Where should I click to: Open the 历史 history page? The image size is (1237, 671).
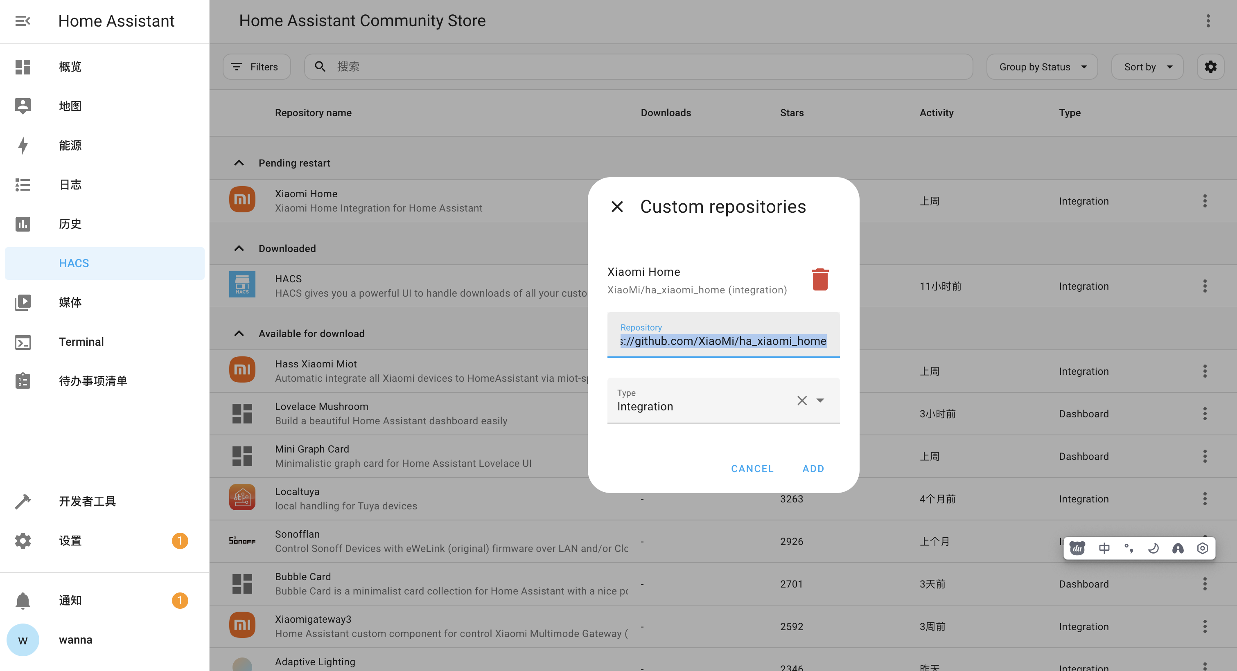(x=104, y=224)
